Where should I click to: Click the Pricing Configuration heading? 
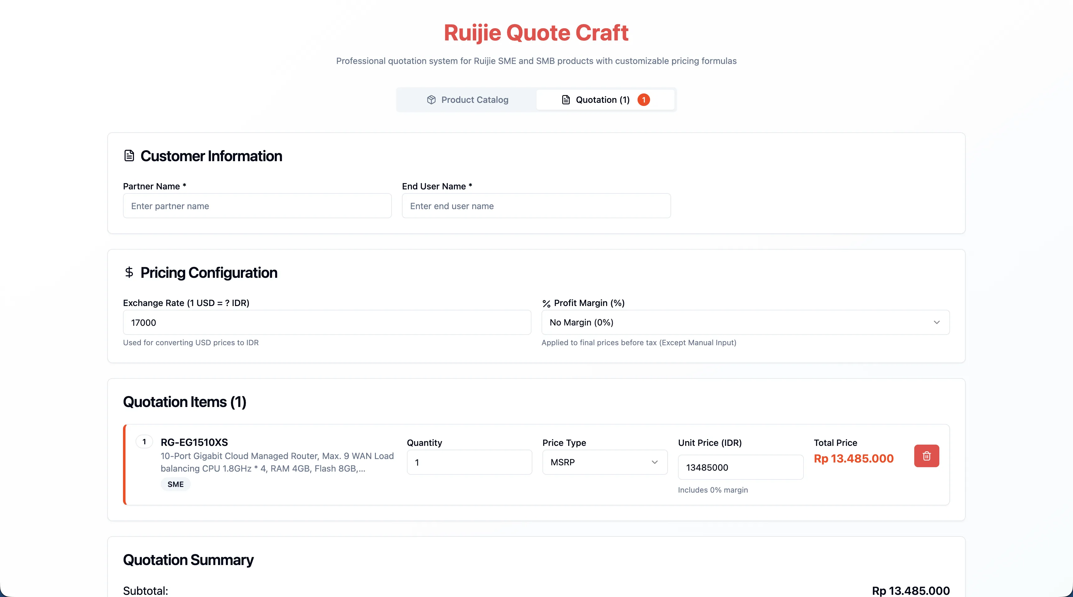click(x=209, y=273)
